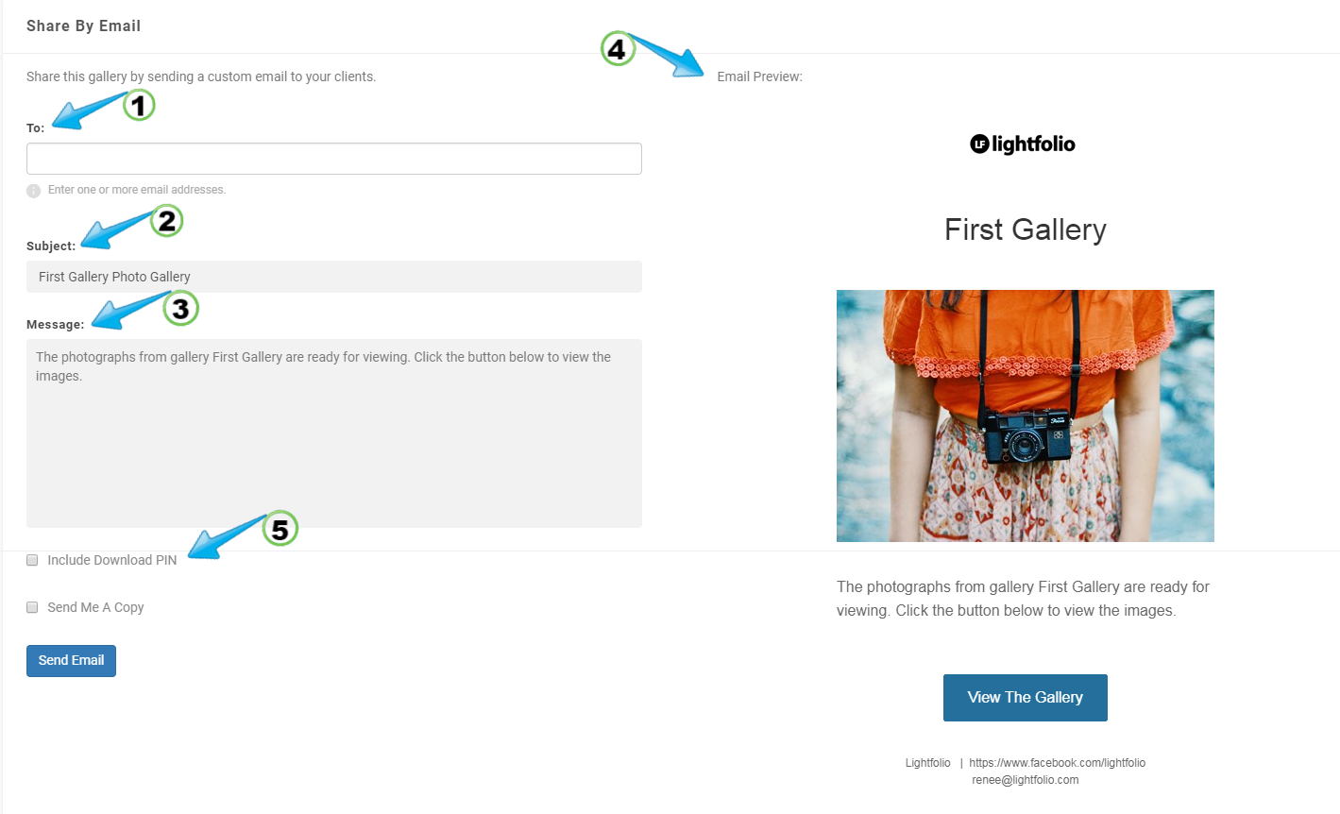The width and height of the screenshot is (1340, 814).
Task: Click the green circled number 1 marker
Action: [x=139, y=105]
